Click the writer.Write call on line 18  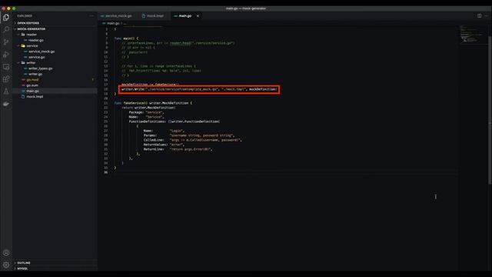click(x=199, y=89)
